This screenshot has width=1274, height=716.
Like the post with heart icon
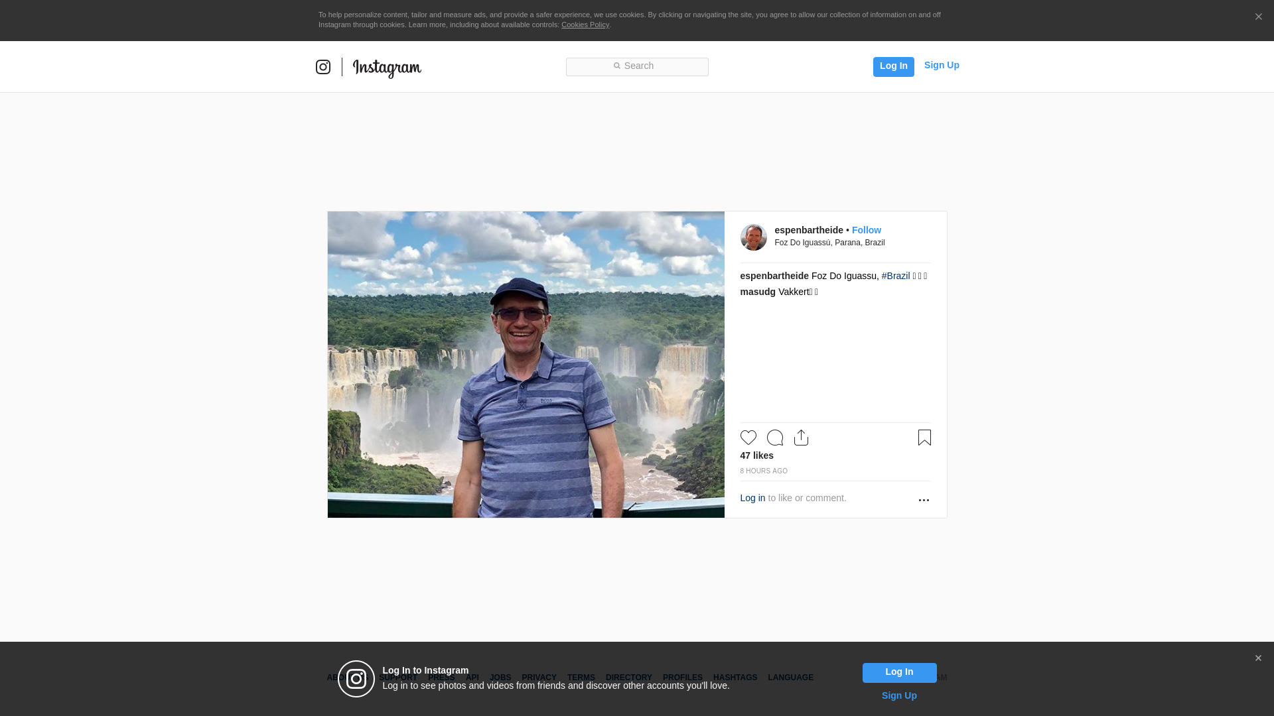pos(748,438)
